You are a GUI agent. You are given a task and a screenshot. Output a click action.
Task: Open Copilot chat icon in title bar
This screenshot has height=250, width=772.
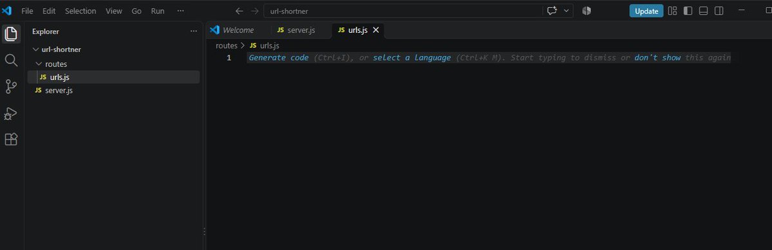552,11
